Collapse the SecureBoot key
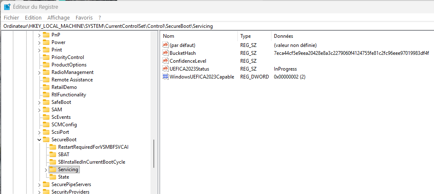Image resolution: width=434 pixels, height=194 pixels. click(39, 140)
